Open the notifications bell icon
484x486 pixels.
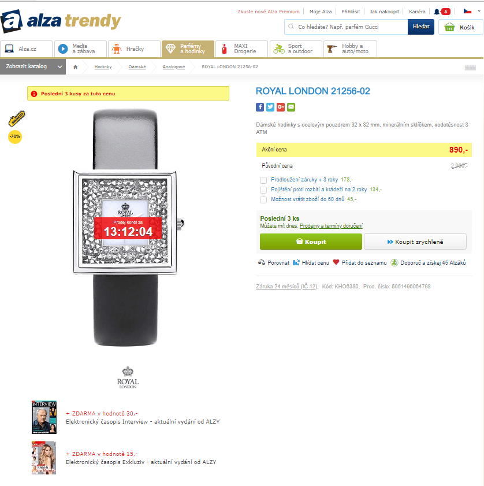[437, 12]
